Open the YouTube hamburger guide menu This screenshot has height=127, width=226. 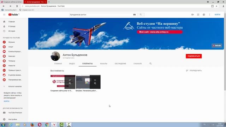coord(4,15)
